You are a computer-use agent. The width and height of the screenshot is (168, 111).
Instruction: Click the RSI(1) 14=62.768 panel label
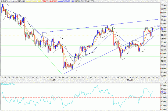pyautogui.click(x=8, y=84)
